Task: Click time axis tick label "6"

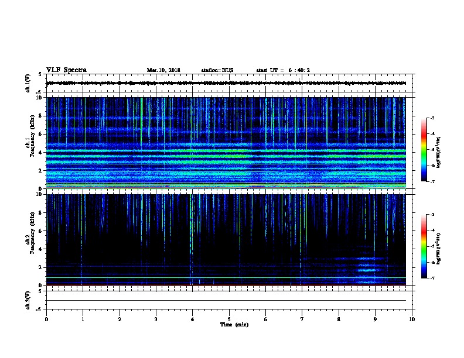Action: 266,319
